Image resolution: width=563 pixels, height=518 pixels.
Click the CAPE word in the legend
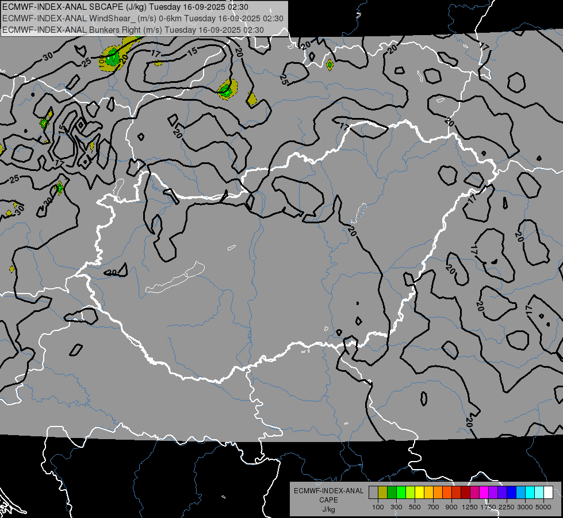pyautogui.click(x=329, y=500)
